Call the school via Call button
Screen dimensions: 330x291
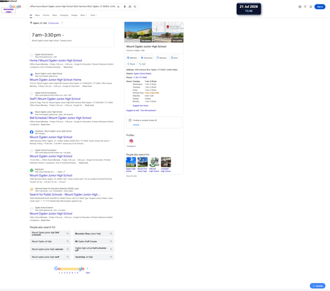tap(142, 64)
